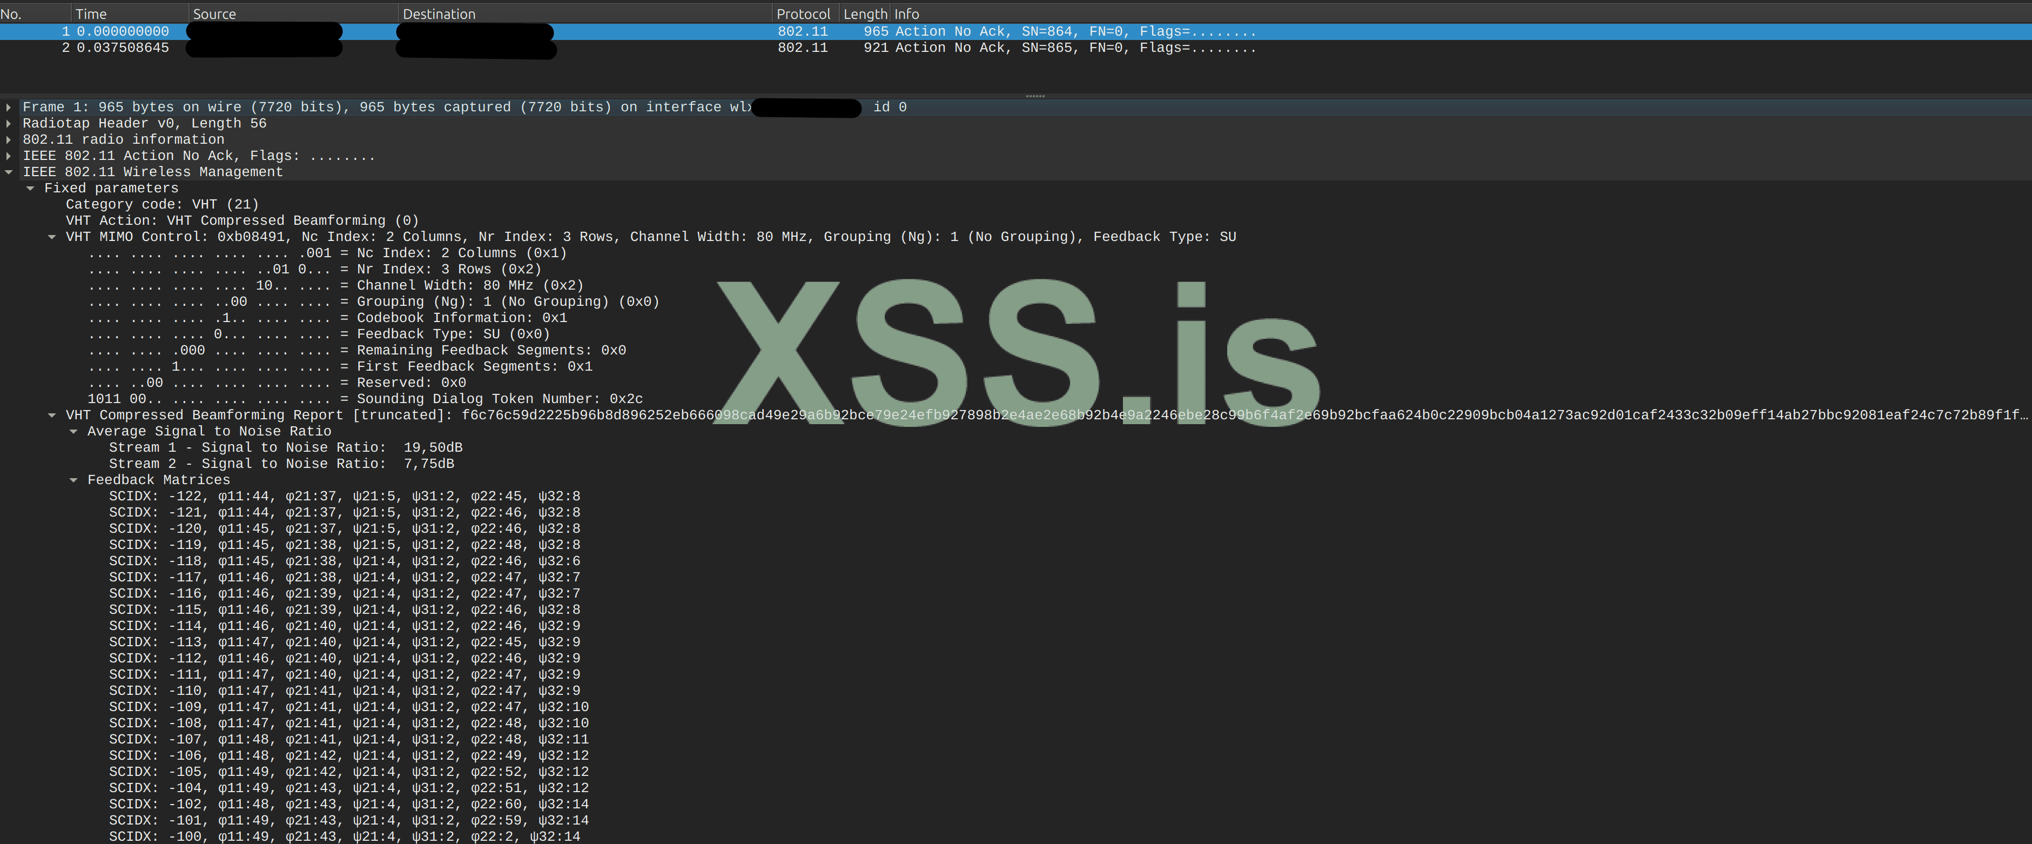2032x844 pixels.
Task: Collapse the Fixed parameters node
Action: [x=30, y=187]
